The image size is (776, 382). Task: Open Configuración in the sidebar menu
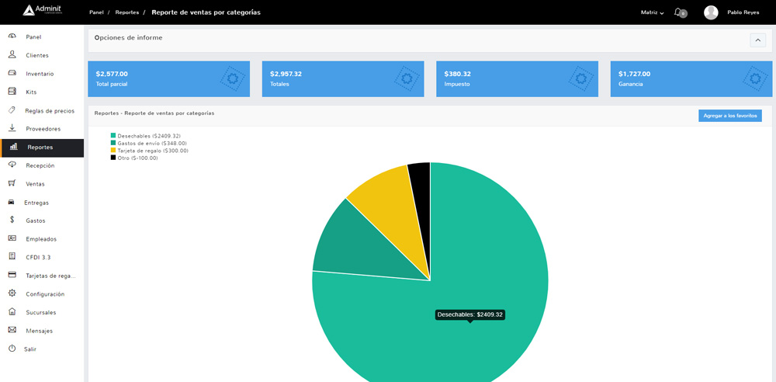click(x=45, y=293)
